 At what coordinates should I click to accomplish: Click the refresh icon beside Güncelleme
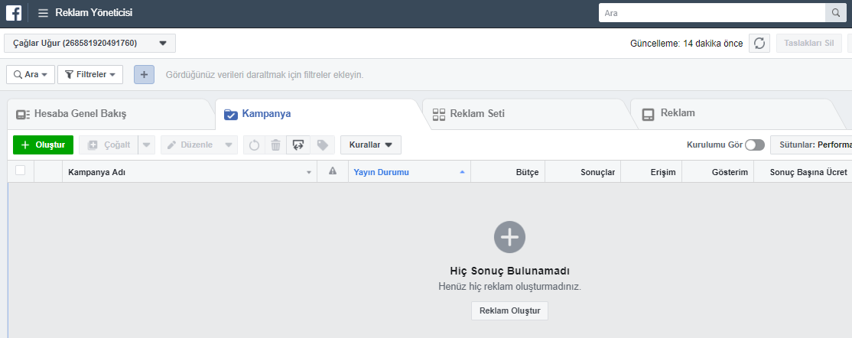coord(759,44)
